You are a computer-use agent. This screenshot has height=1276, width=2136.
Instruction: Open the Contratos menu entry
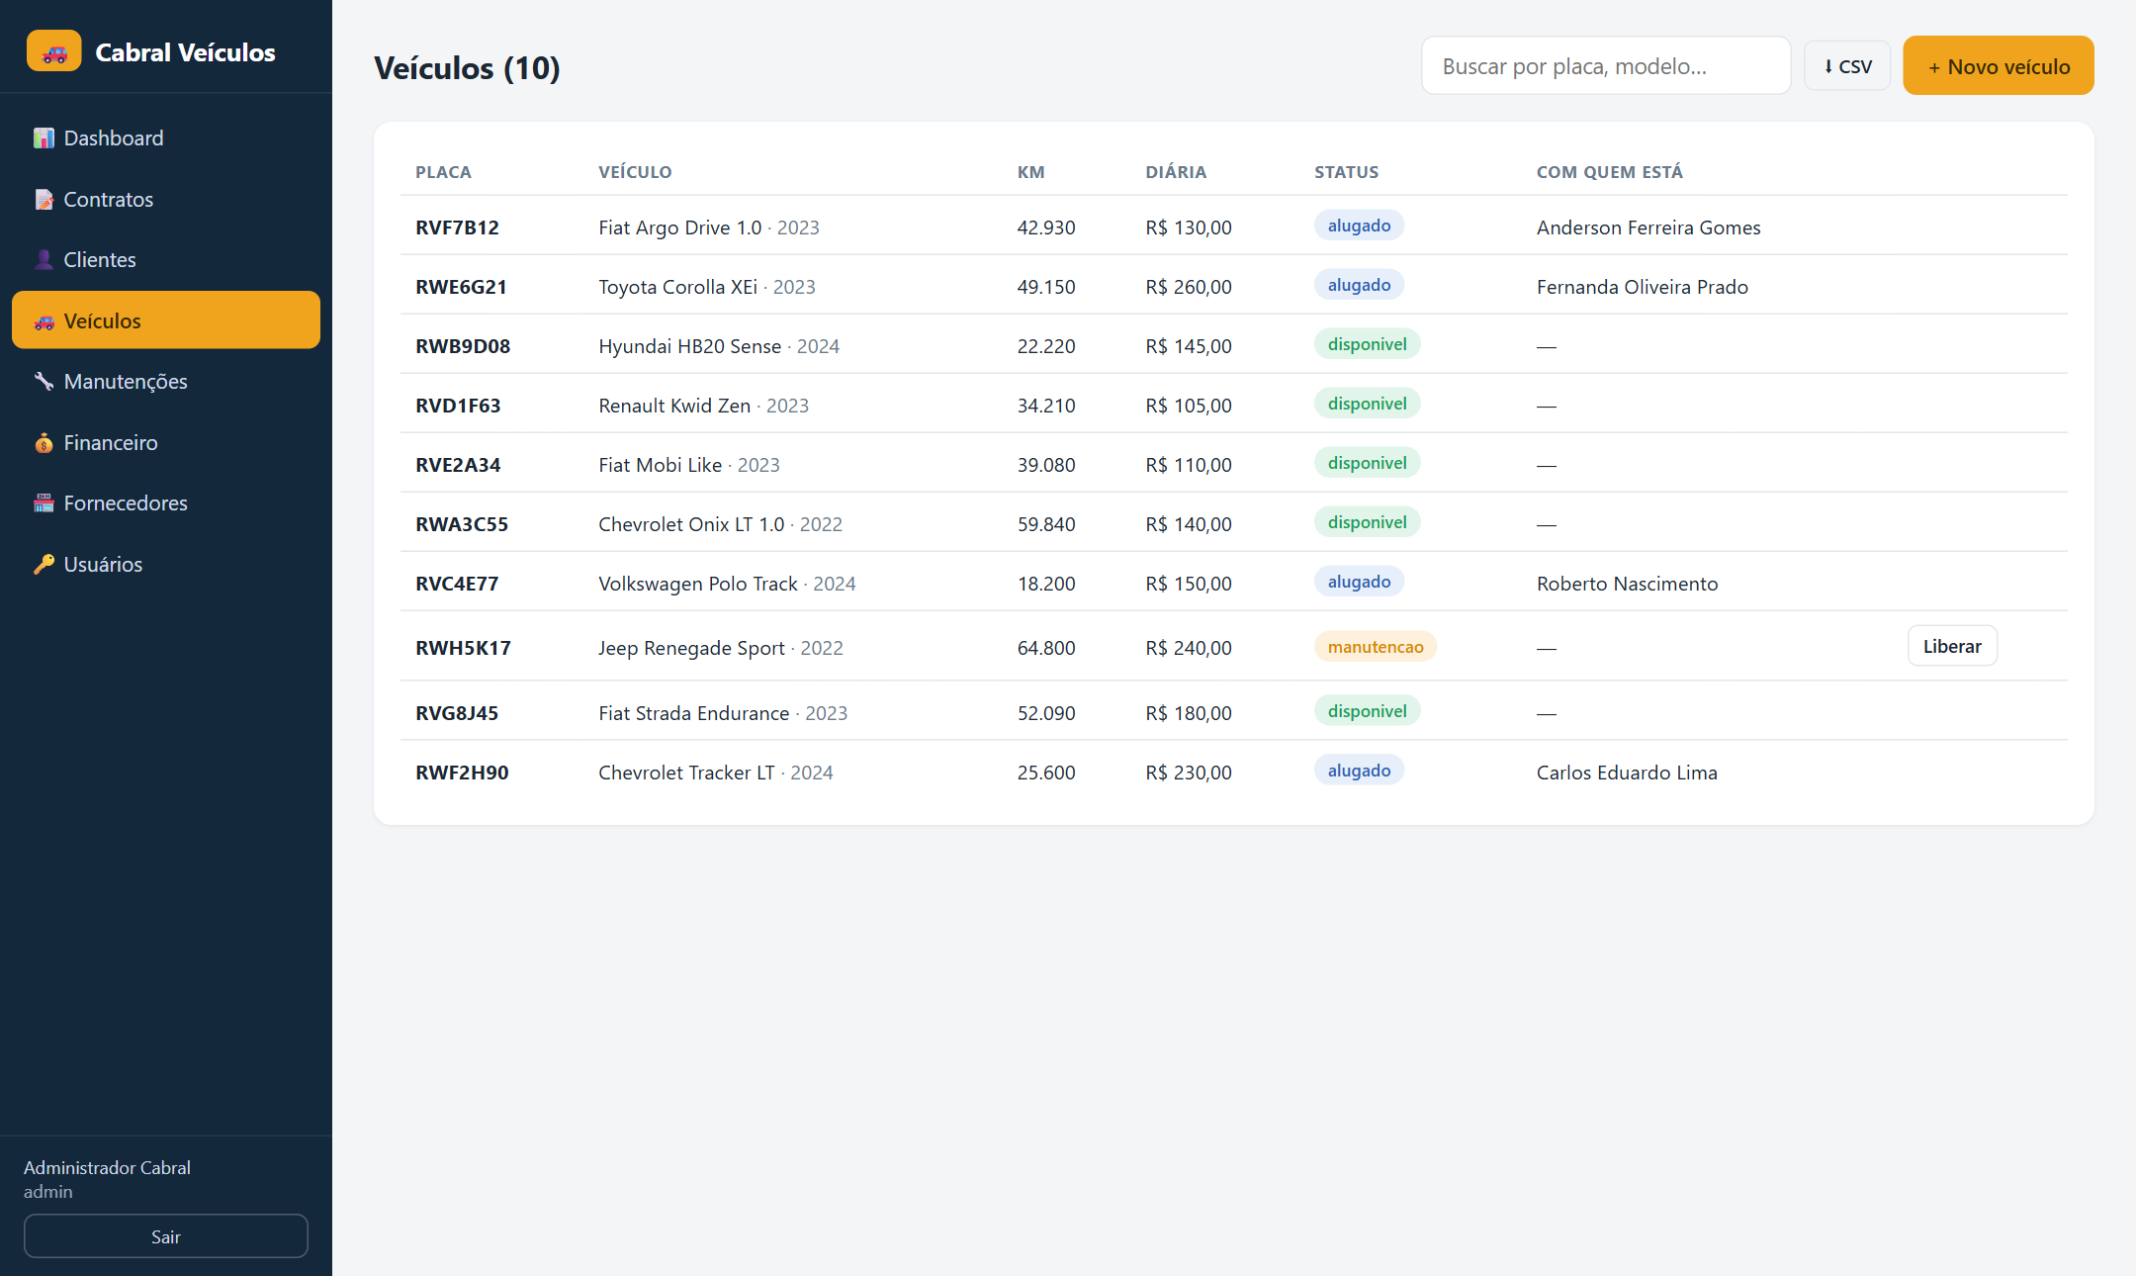[x=166, y=200]
